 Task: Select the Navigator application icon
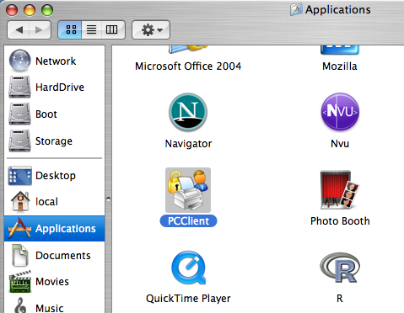click(188, 112)
